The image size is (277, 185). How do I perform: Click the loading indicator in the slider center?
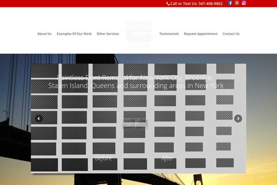coord(135,123)
